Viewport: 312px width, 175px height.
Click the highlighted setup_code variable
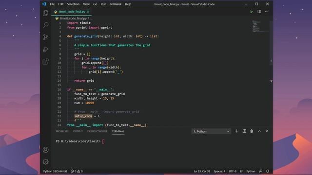click(x=83, y=116)
